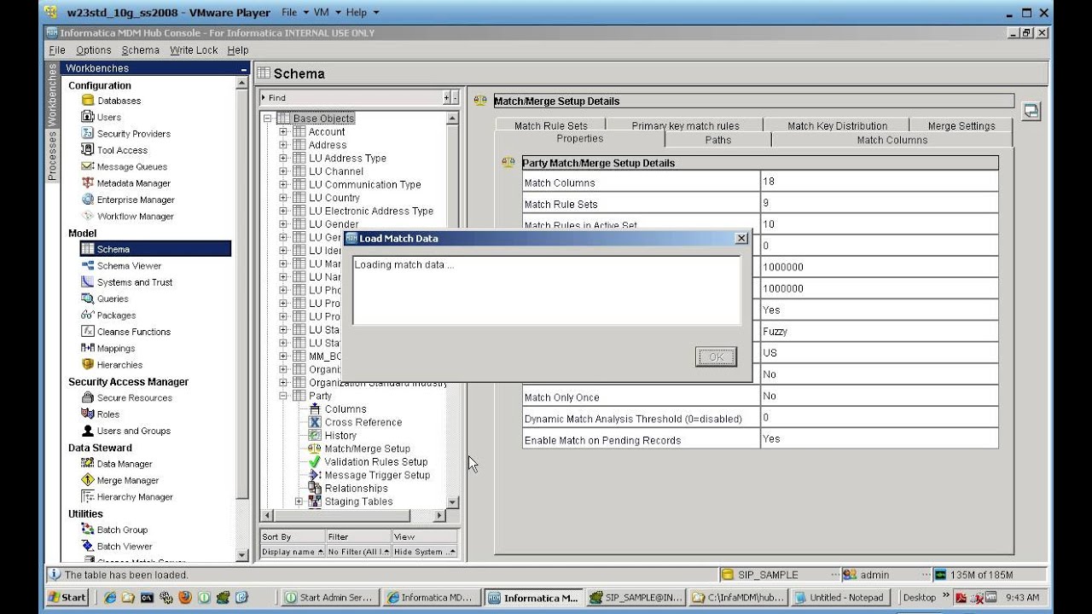Open the Tool Access tool
This screenshot has width=1092, height=614.
point(114,150)
